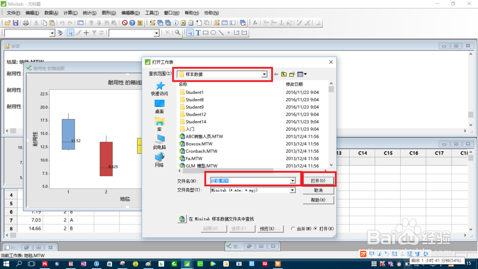Open the Graph (图形) menu
This screenshot has height=269, width=478.
click(109, 13)
